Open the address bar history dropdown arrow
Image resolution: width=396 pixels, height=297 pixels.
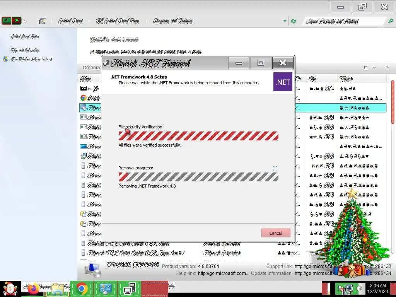tap(285, 21)
